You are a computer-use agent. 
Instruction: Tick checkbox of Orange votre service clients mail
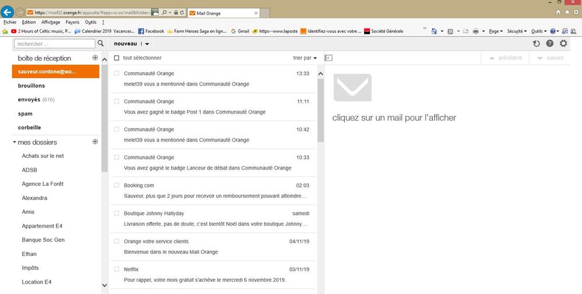coord(117,241)
